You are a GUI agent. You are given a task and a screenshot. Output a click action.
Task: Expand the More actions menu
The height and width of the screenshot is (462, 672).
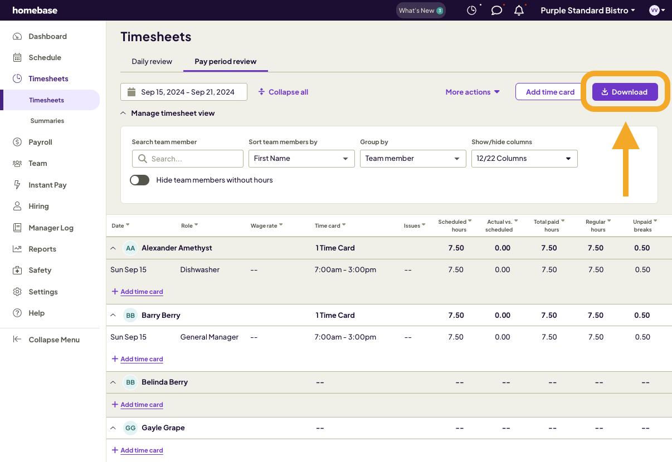coord(473,92)
